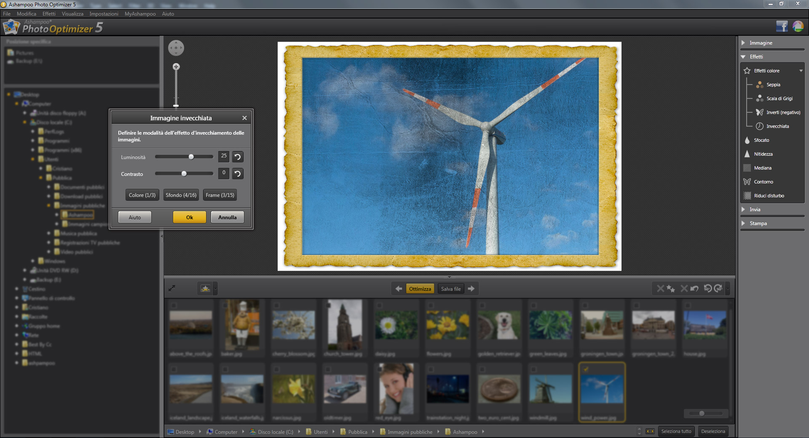Screen dimensions: 809x438
Task: Reset the Luminosità value with its undo arrow
Action: click(238, 157)
